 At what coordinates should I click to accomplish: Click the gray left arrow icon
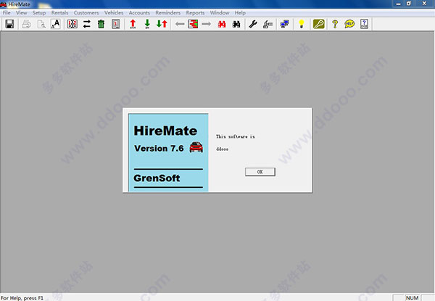point(180,24)
